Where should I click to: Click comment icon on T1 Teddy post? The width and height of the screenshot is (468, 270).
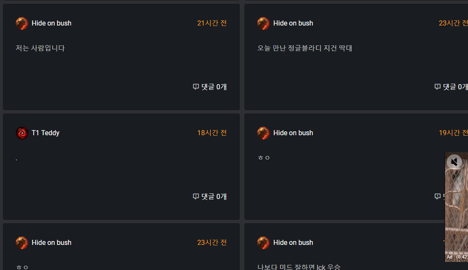pyautogui.click(x=196, y=196)
